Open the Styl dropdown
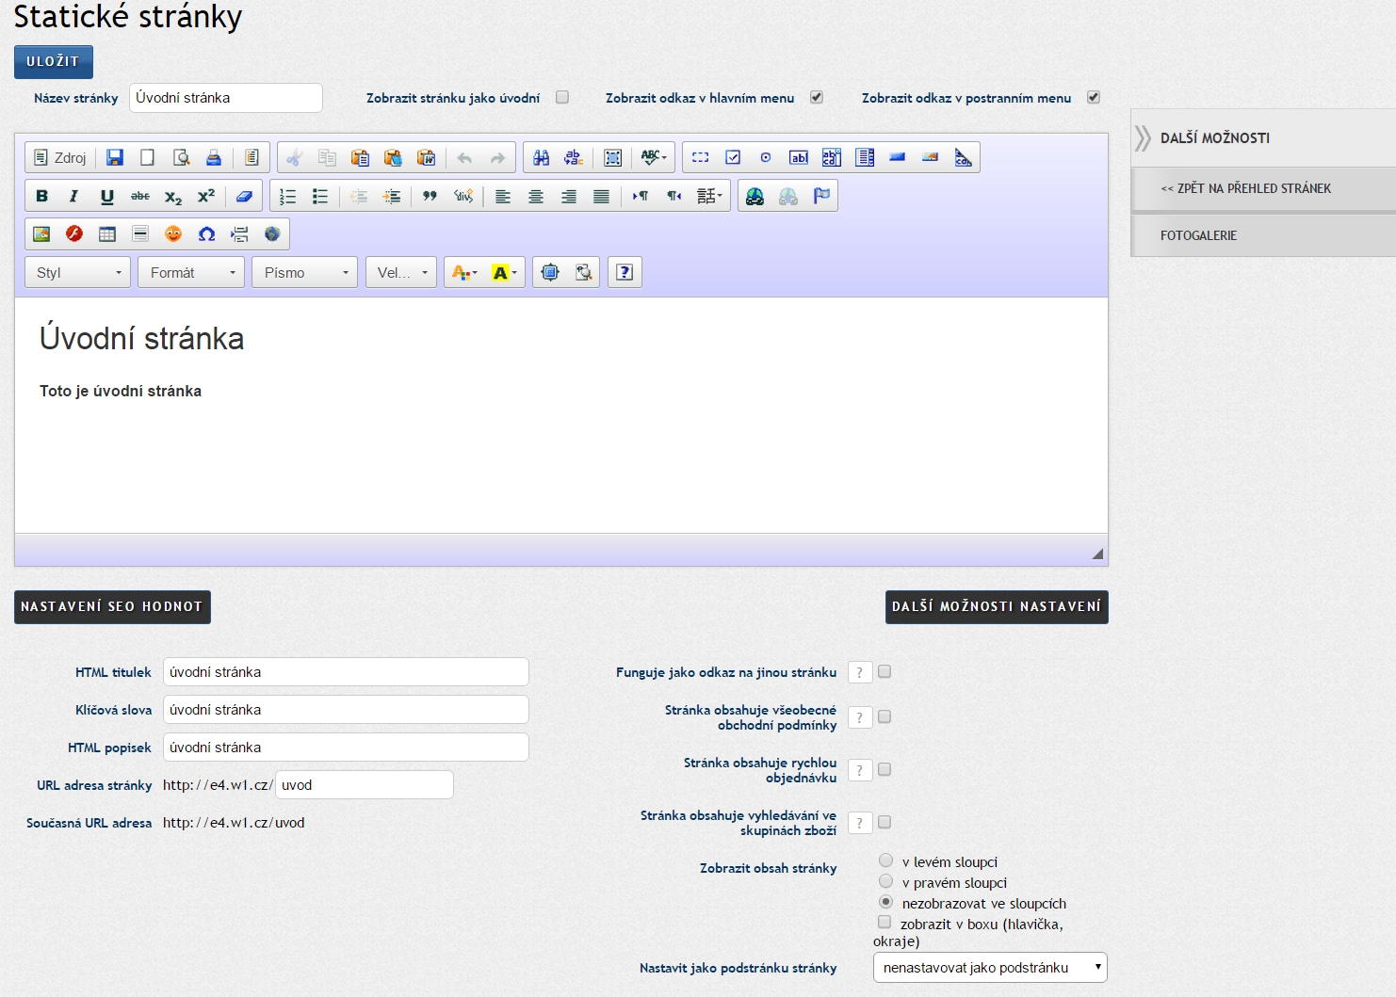 click(x=78, y=272)
